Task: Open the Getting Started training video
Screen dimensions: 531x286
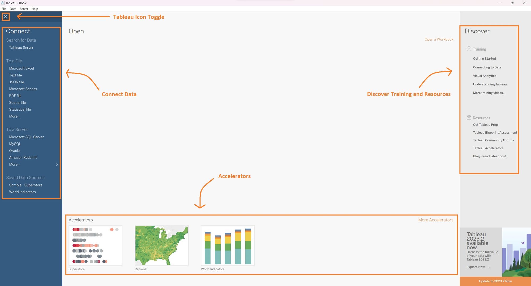Action: pos(484,59)
